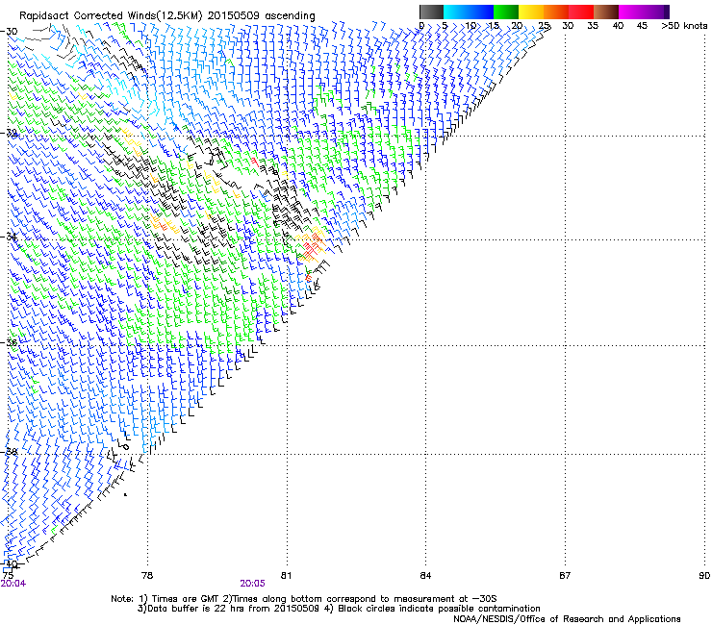The image size is (712, 625).
Task: Click the latitude label '-34'
Action: coord(9,237)
